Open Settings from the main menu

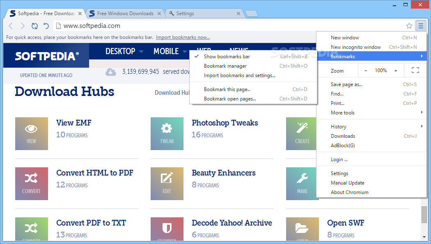[371, 173]
